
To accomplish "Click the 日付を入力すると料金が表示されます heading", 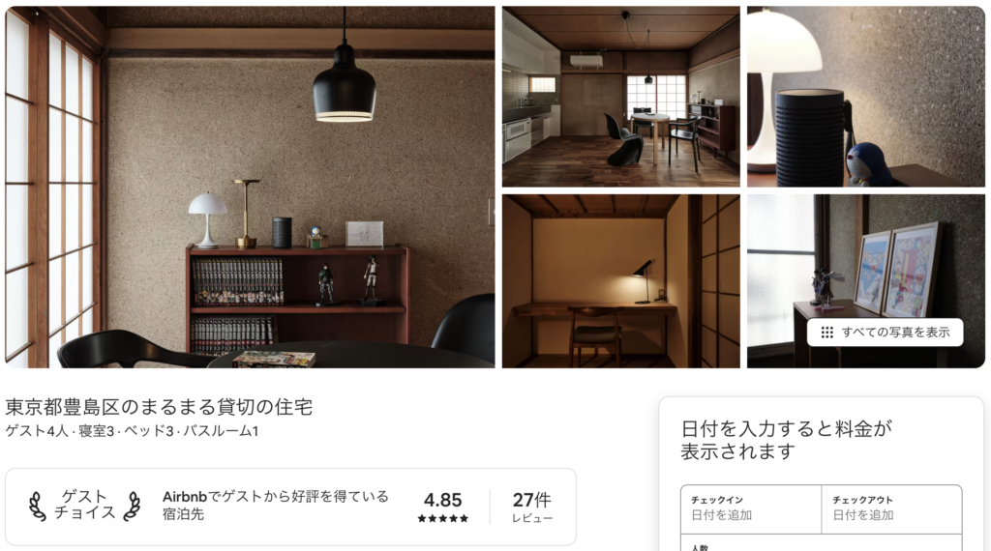I will tap(786, 440).
